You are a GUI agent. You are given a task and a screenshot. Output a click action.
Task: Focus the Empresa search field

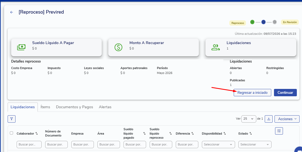point(83,144)
